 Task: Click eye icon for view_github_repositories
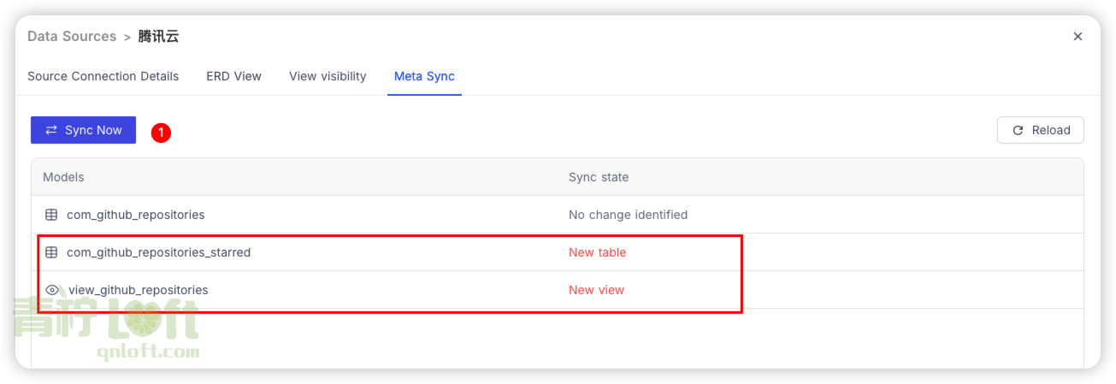point(51,290)
